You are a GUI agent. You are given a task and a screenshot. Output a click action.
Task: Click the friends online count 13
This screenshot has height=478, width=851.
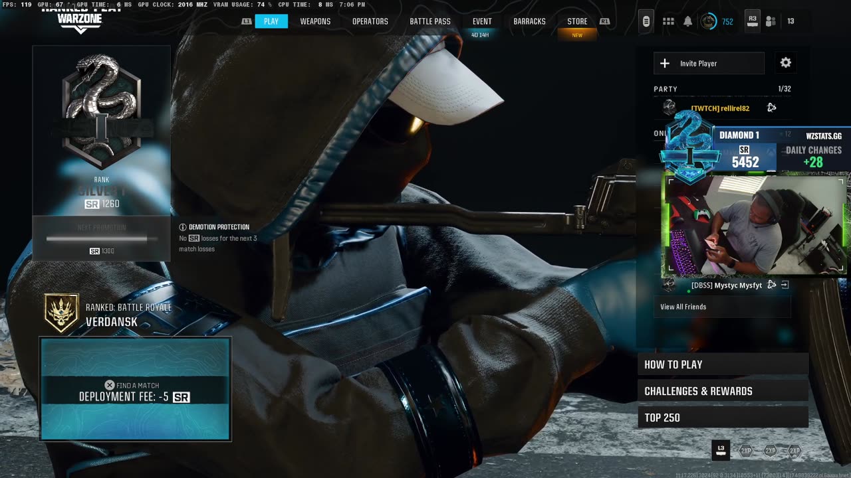[x=790, y=21]
